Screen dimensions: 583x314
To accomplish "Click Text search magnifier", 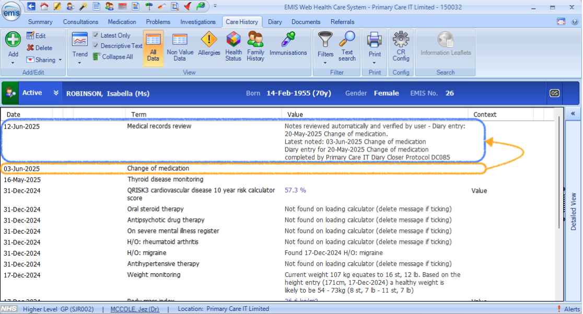I will click(x=347, y=46).
